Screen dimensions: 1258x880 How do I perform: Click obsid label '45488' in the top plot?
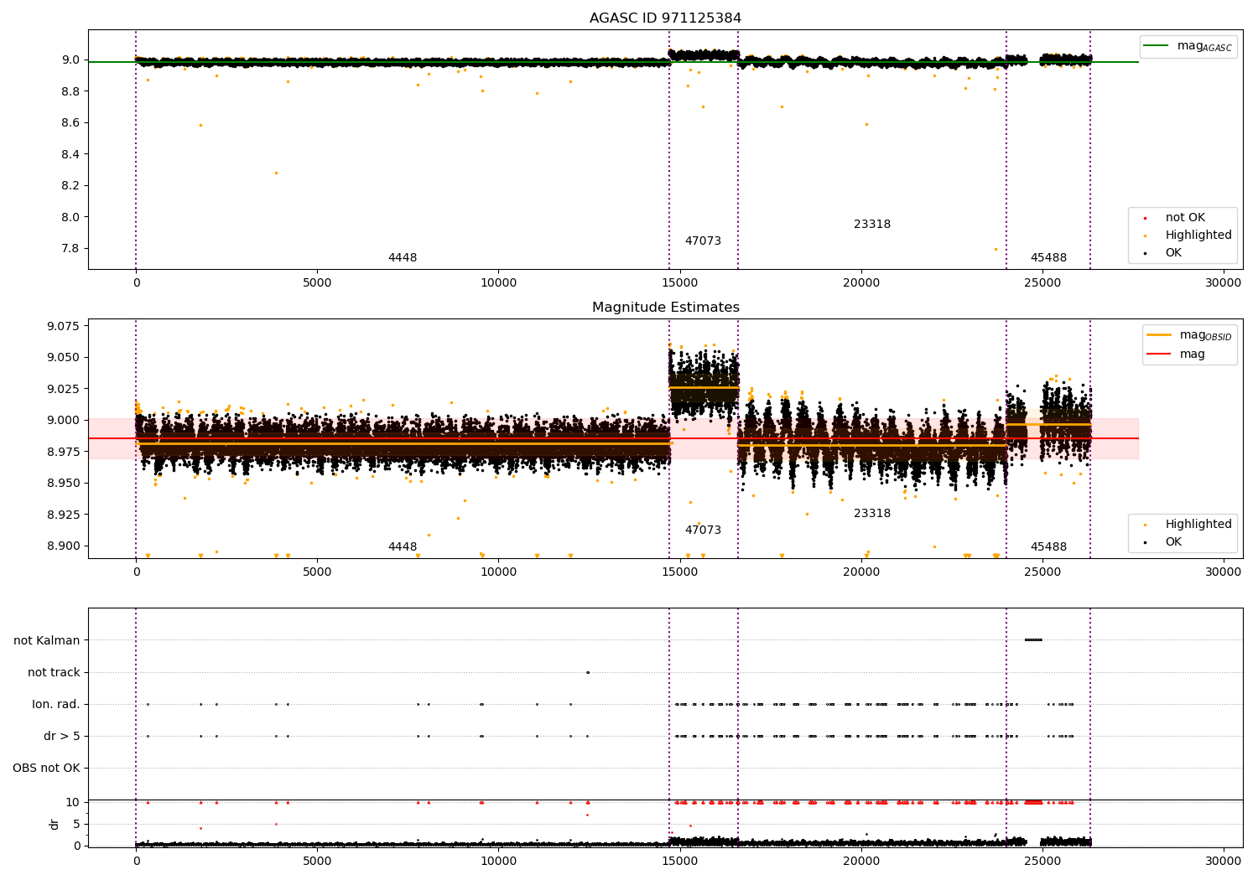pos(1048,258)
